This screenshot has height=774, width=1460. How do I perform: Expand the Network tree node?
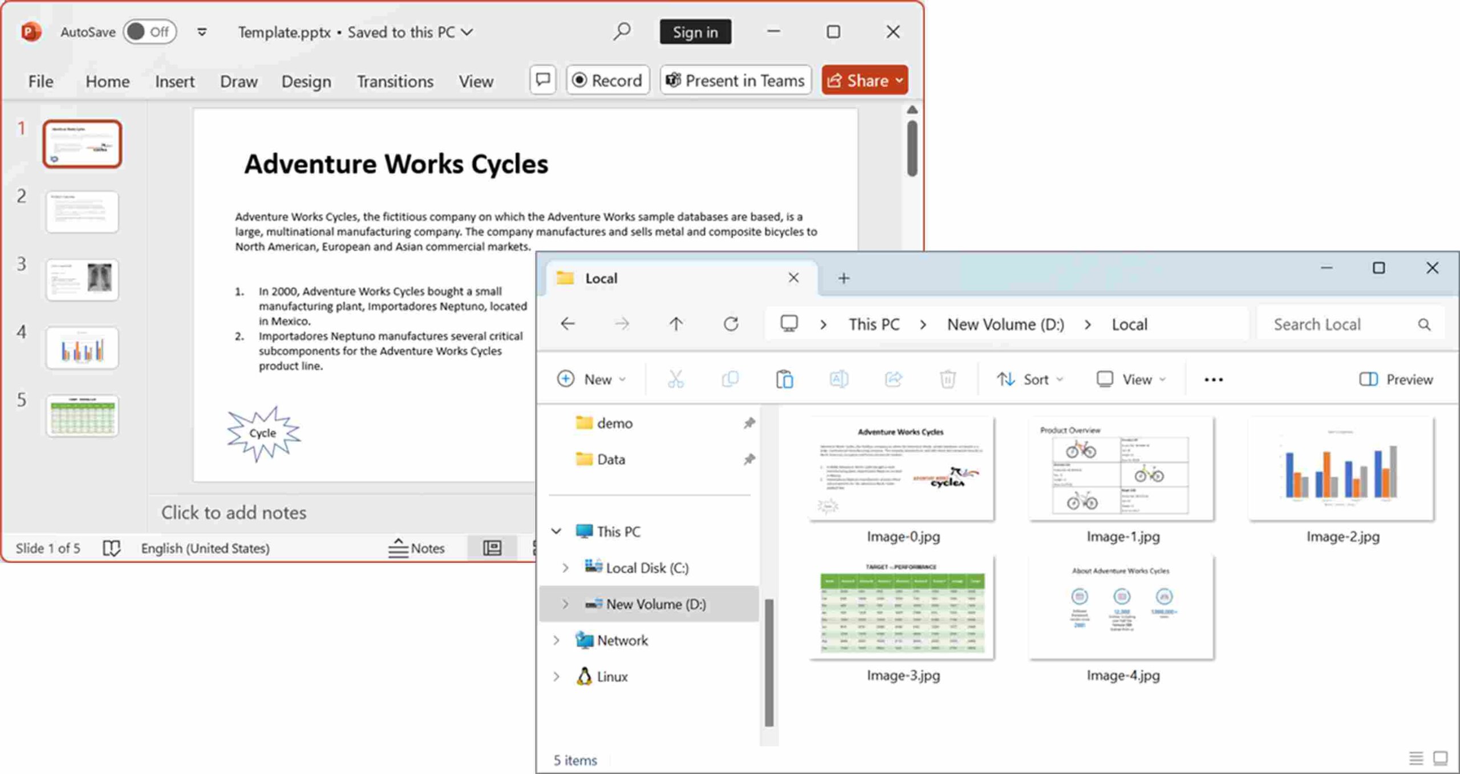coord(556,641)
